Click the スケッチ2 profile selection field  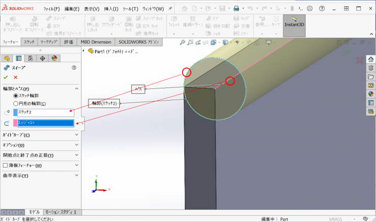46,113
